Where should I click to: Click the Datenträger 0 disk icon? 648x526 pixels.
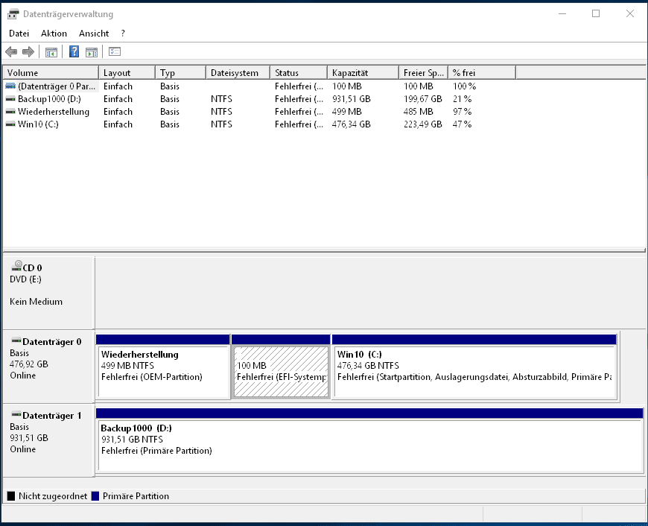(x=16, y=340)
